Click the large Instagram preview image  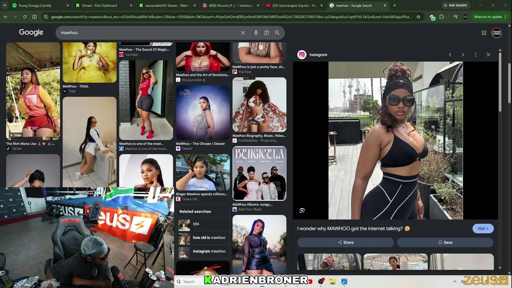pos(396,140)
